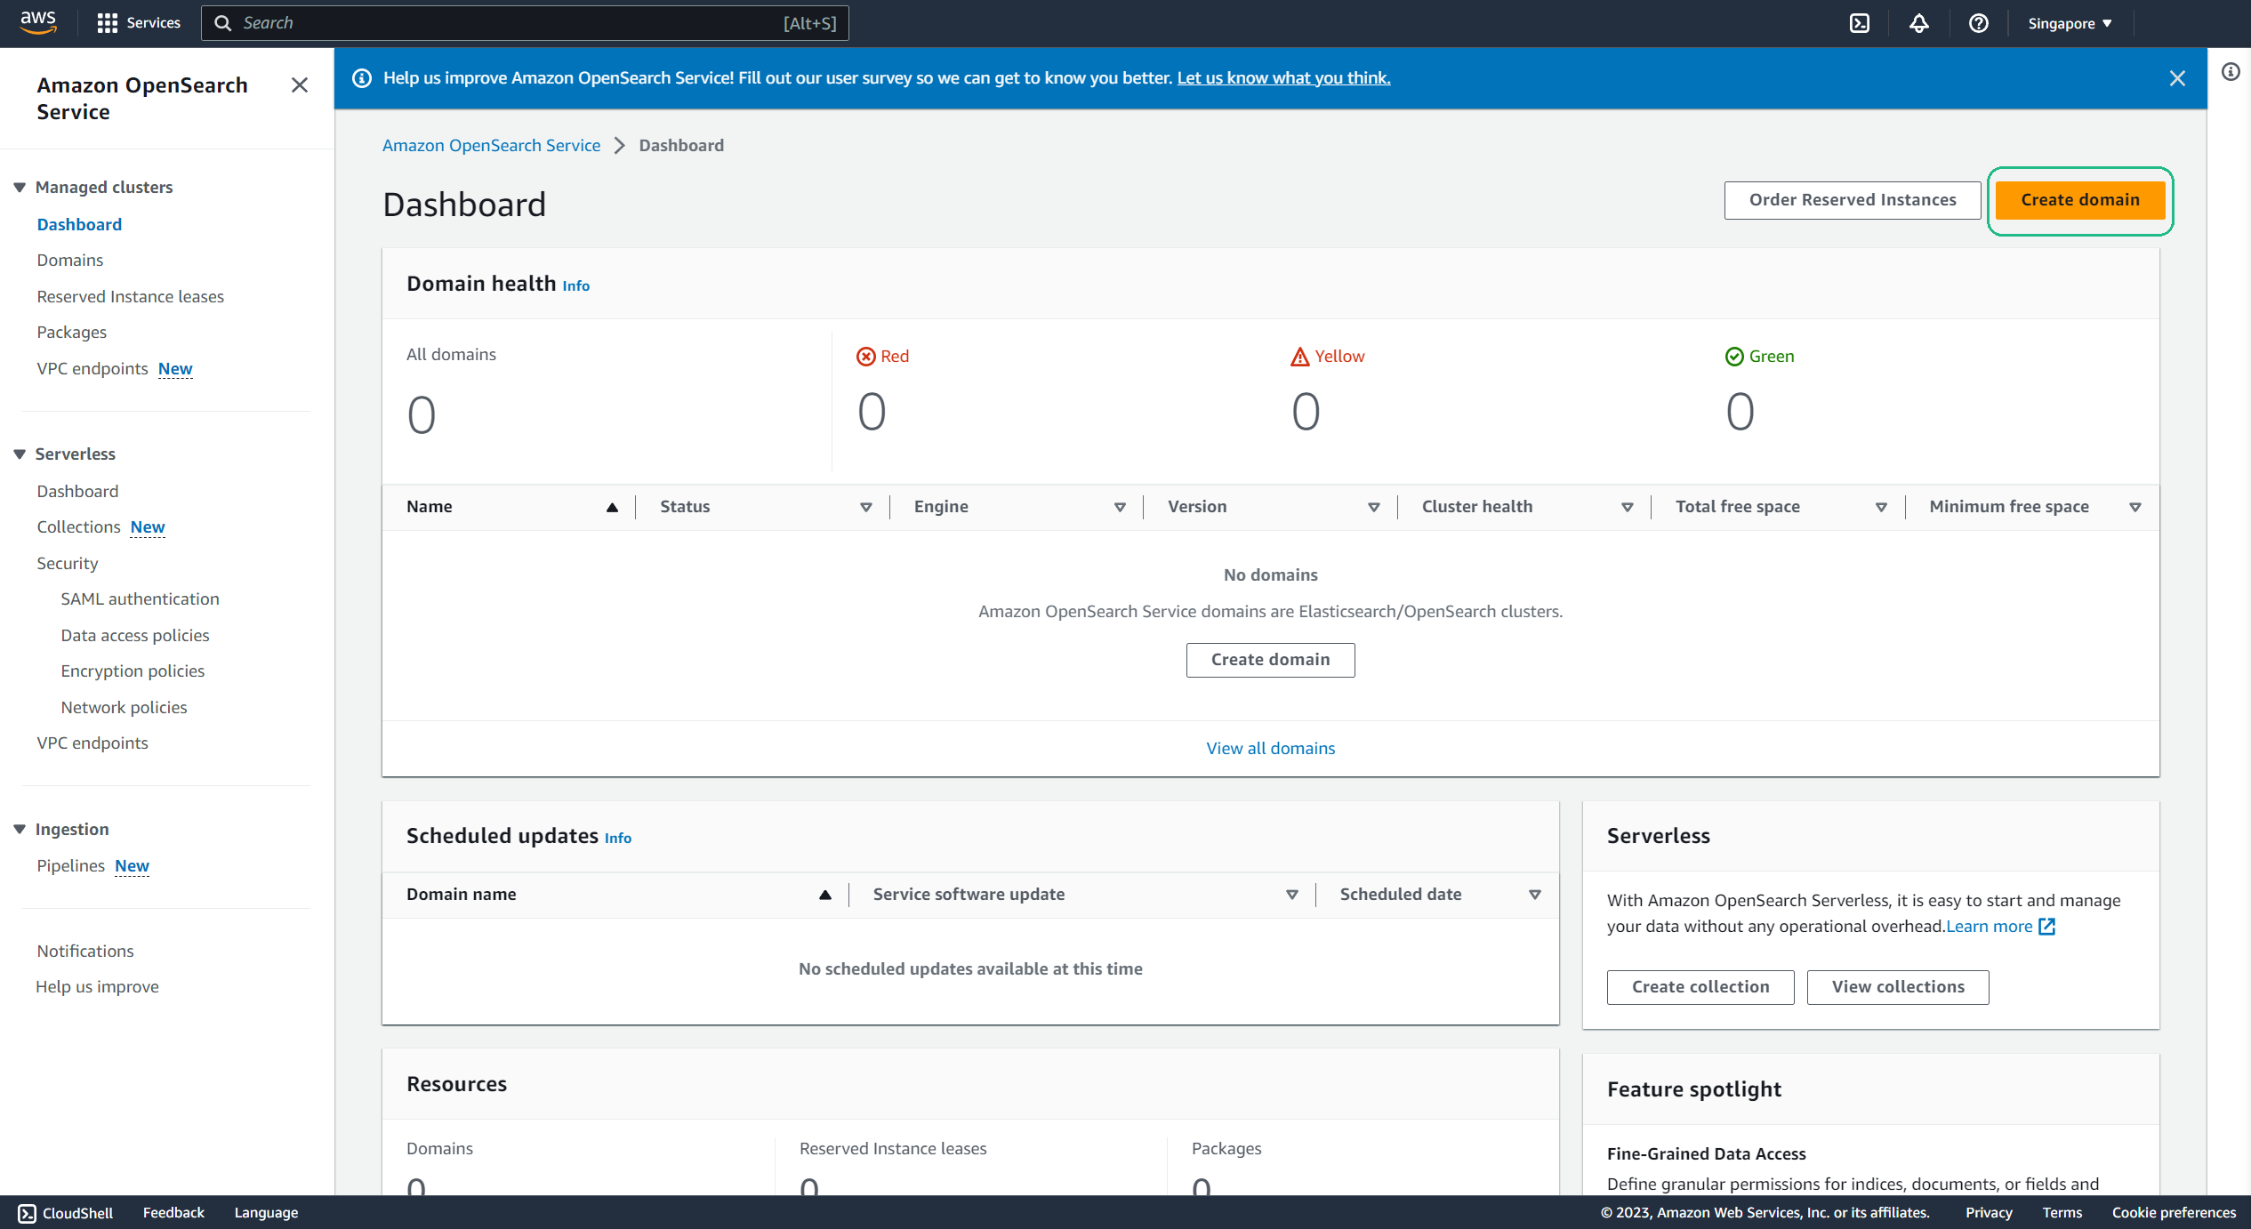Open serverless VPC endpoints in sidebar

[x=92, y=743]
